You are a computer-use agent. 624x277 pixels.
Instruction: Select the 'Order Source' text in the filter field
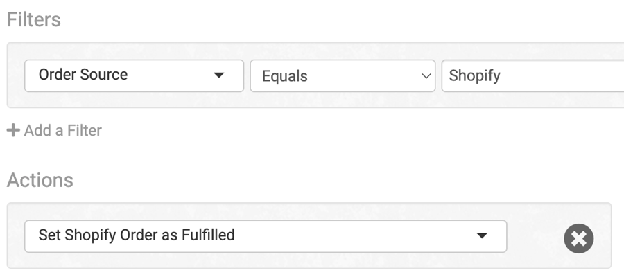coord(83,75)
